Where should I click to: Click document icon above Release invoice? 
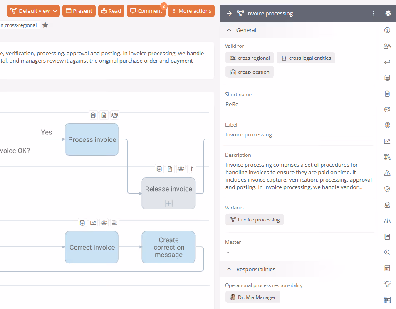click(170, 169)
